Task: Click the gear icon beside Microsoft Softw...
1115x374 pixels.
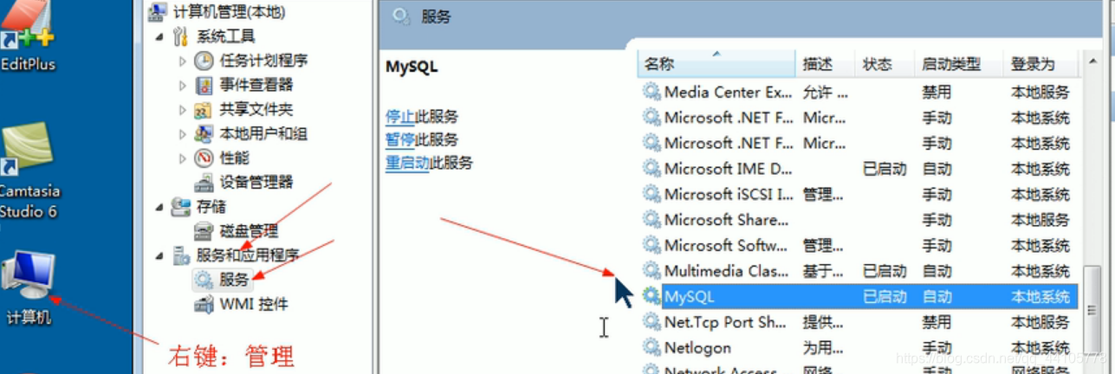Action: pos(651,245)
